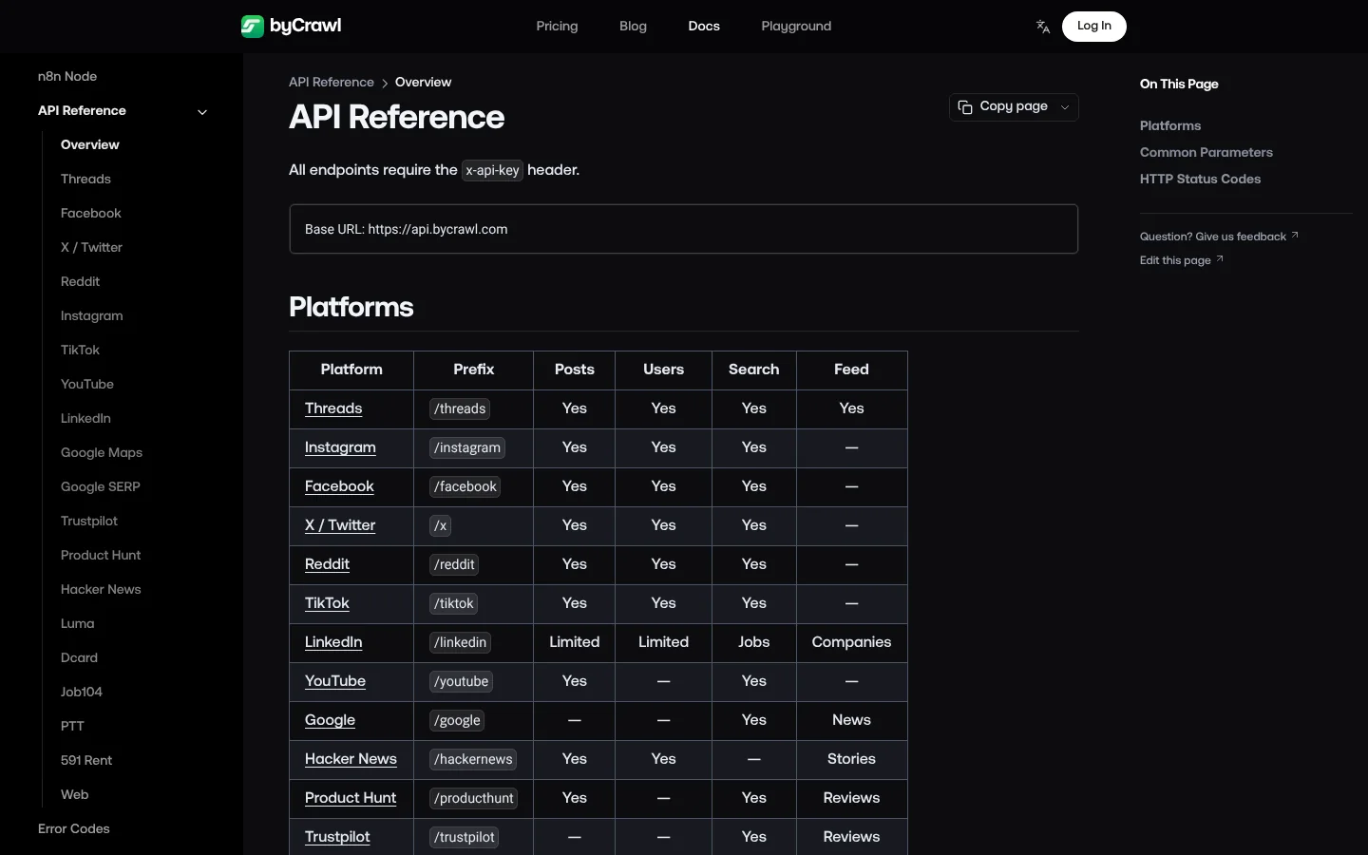The width and height of the screenshot is (1368, 855).
Task: Select the Docs nav item
Action: pos(704,27)
